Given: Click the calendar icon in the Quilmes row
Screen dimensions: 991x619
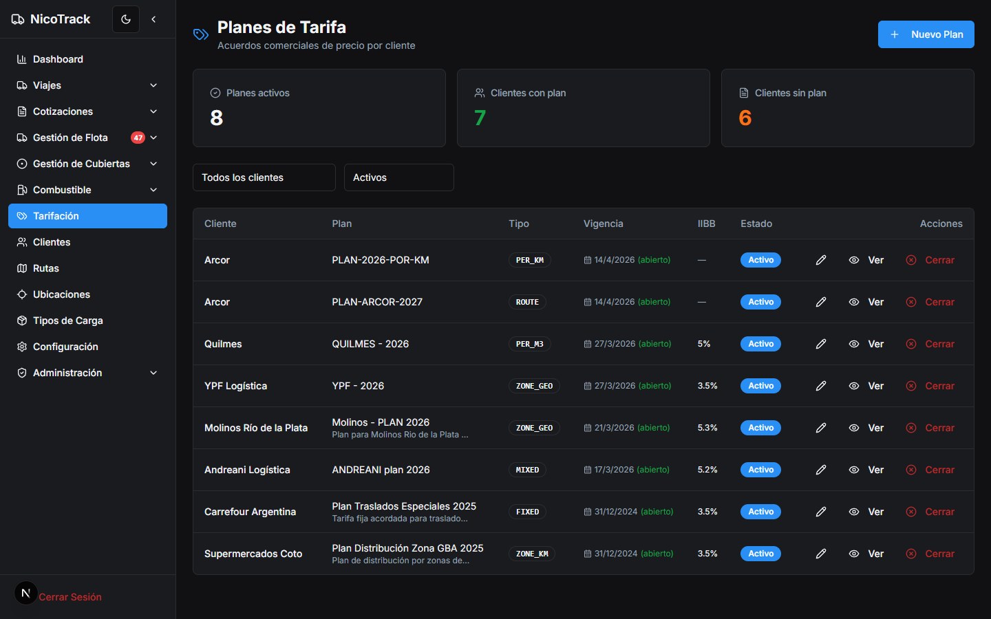Looking at the screenshot, I should point(587,344).
